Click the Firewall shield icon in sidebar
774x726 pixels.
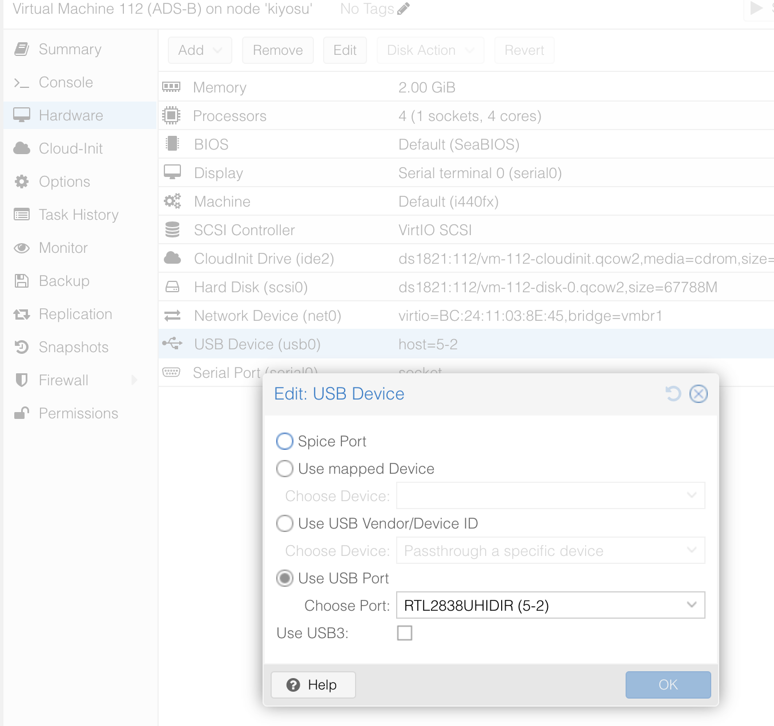pos(22,380)
